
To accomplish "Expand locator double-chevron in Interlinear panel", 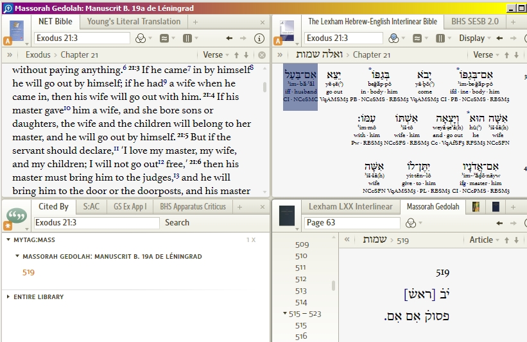I will (280, 55).
